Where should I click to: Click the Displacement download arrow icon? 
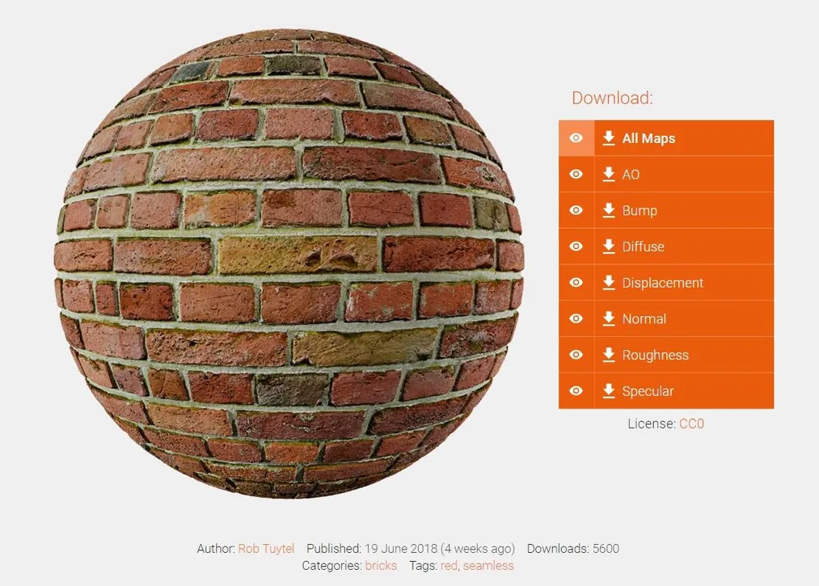coord(609,282)
